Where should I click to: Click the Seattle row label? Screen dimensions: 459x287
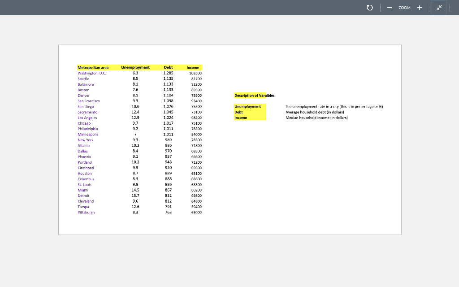tap(83, 79)
